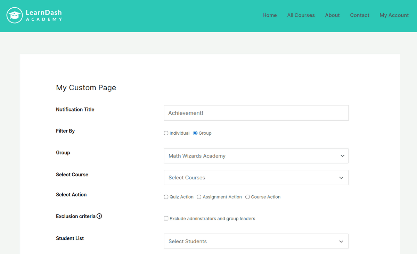
Task: Select the Group filter radio button
Action: click(195, 133)
